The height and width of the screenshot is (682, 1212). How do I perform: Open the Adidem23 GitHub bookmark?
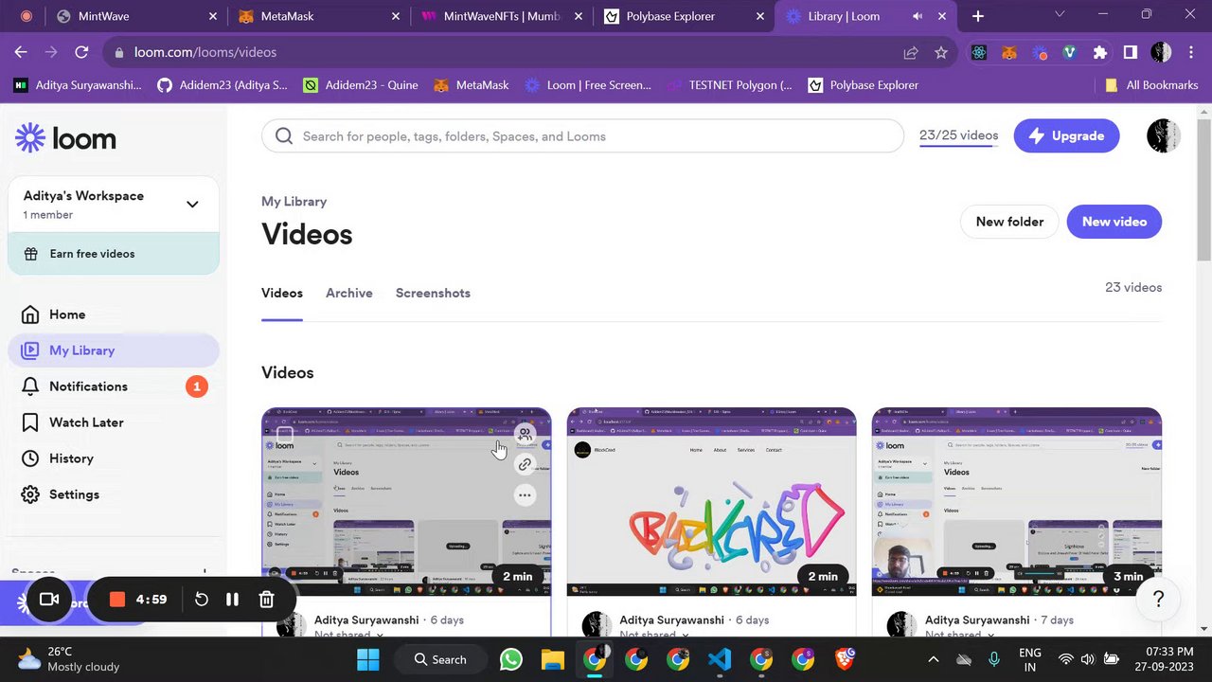[222, 85]
